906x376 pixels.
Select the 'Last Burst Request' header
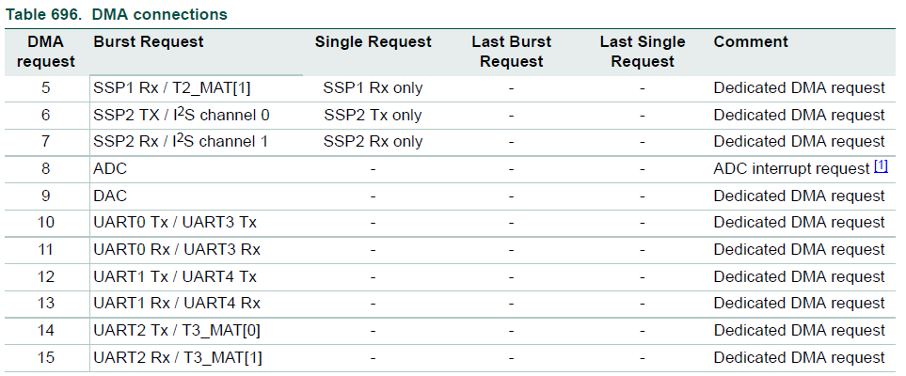[x=511, y=52]
